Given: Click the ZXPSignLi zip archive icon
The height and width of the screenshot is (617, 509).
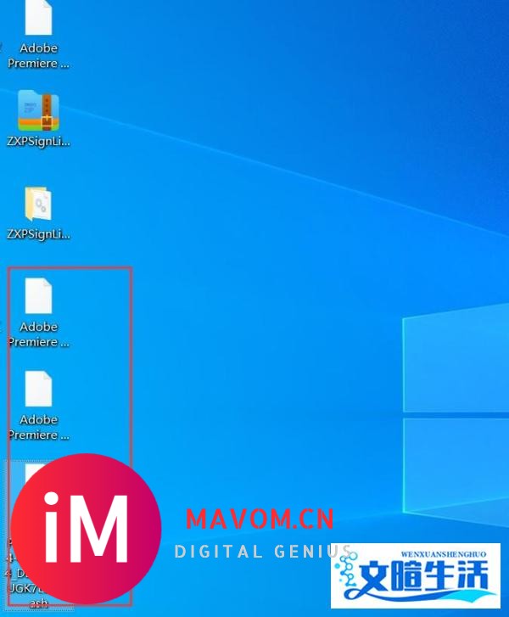Looking at the screenshot, I should (x=38, y=110).
